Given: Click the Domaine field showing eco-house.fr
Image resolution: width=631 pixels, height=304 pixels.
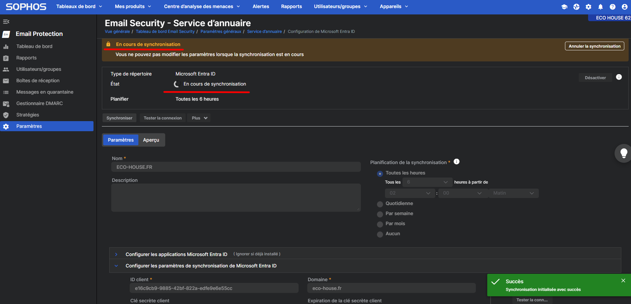Looking at the screenshot, I should [x=391, y=288].
